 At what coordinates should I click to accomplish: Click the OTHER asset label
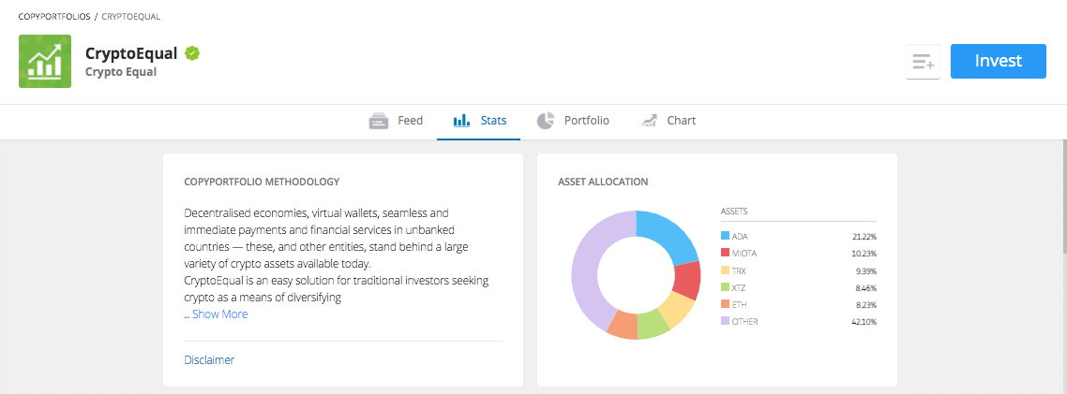744,321
